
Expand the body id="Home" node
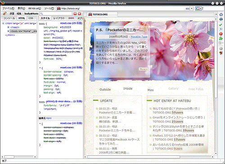pyautogui.click(x=9, y=31)
